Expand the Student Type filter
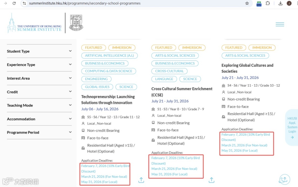This screenshot has width=298, height=187. coord(39,51)
